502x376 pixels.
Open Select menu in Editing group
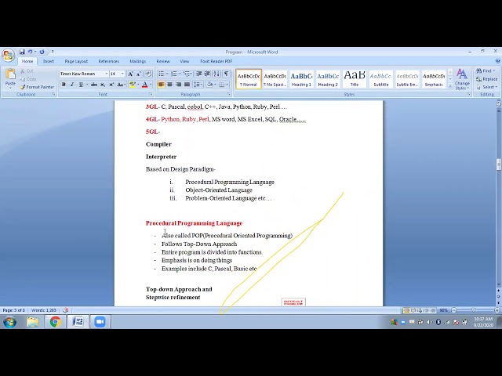pyautogui.click(x=486, y=87)
